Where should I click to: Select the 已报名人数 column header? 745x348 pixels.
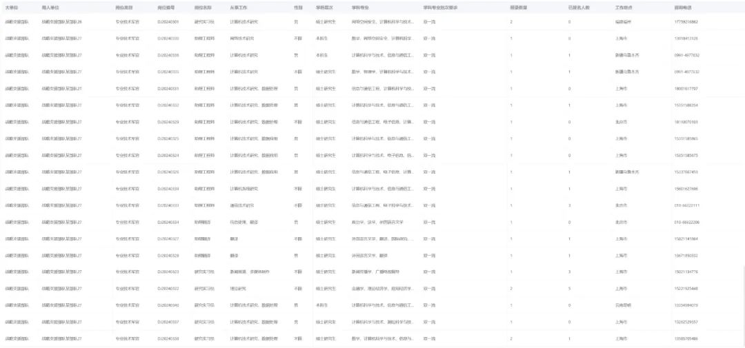579,6
